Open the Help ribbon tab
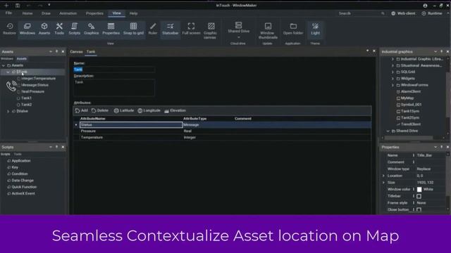 pyautogui.click(x=133, y=13)
